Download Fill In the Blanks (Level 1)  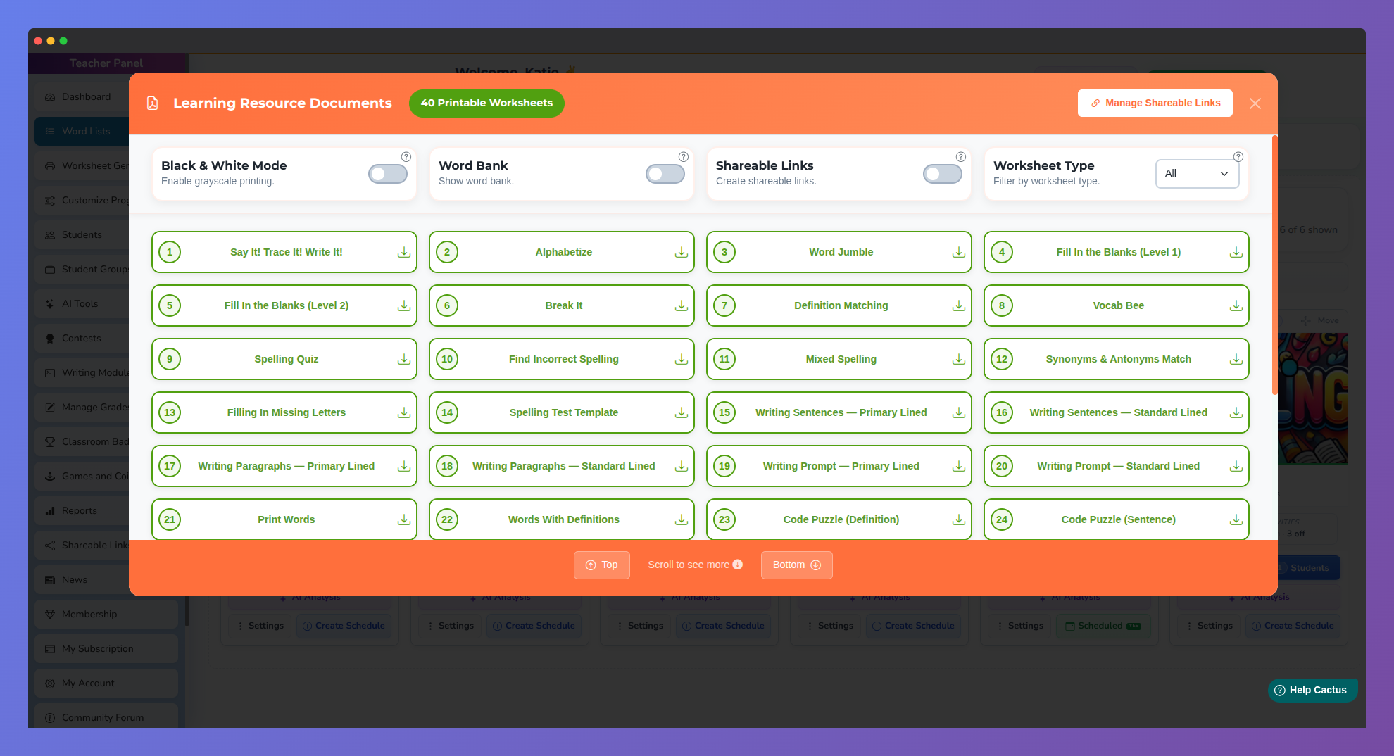point(1236,252)
